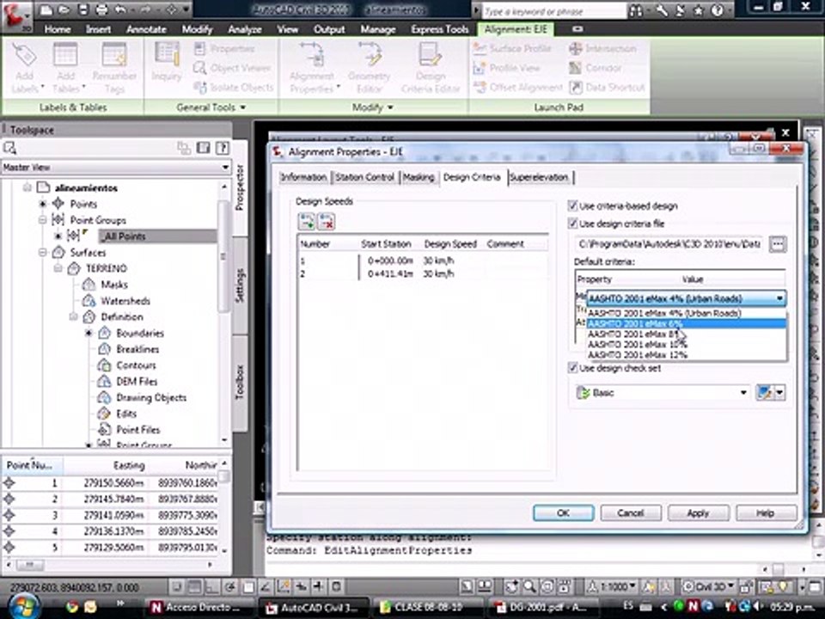Click the Save icon in quick access toolbar
Image resolution: width=825 pixels, height=619 pixels.
(83, 9)
